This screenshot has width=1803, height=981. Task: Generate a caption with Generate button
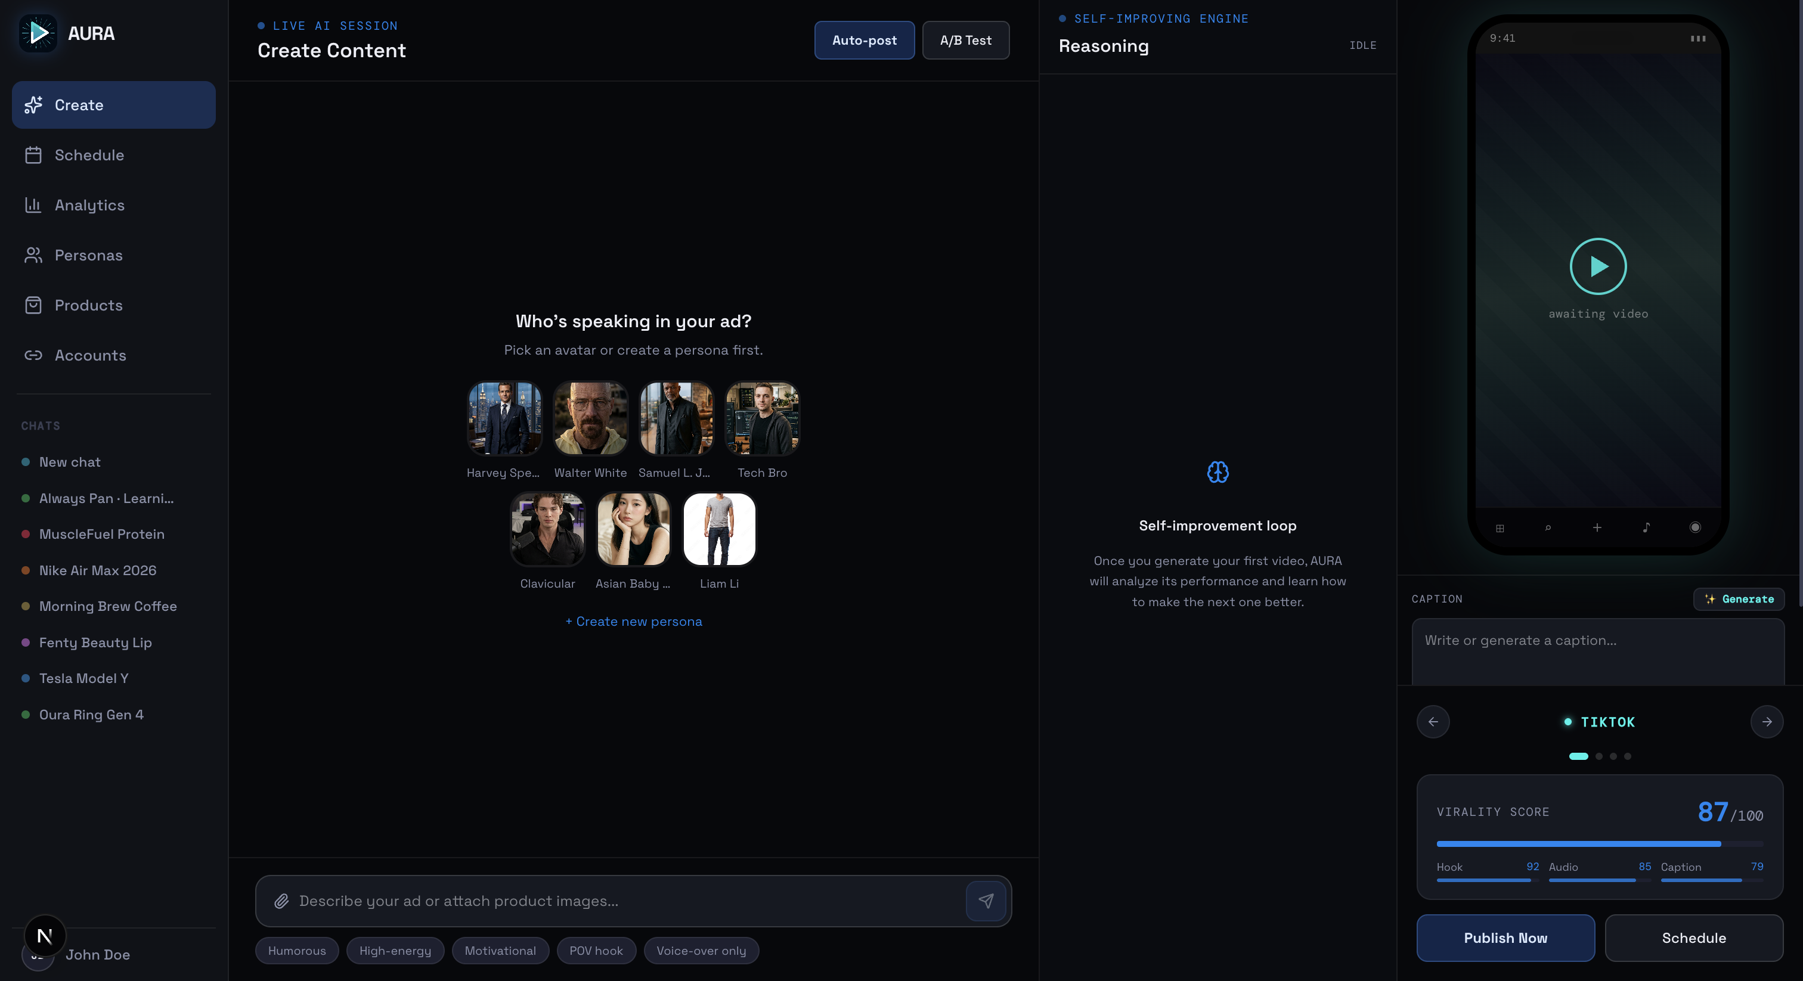coord(1739,599)
